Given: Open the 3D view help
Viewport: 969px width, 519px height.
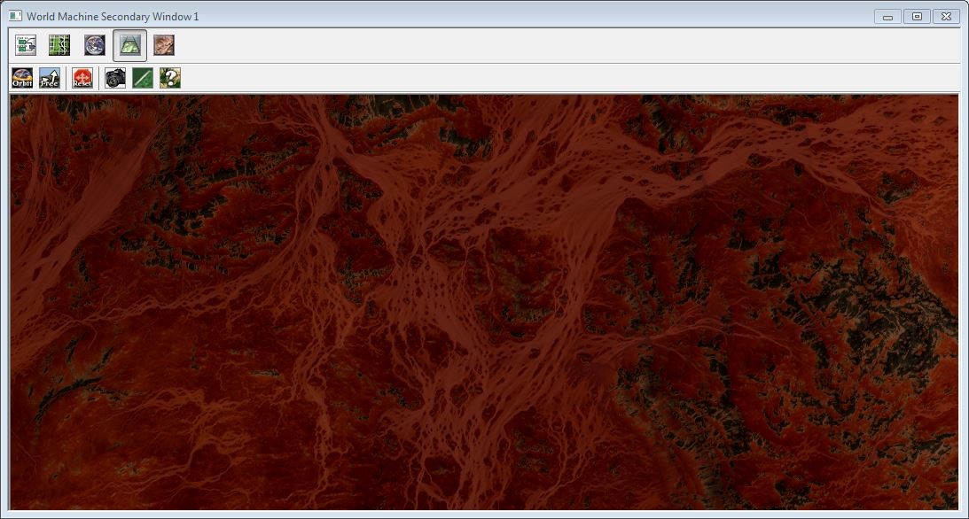Looking at the screenshot, I should tap(169, 78).
